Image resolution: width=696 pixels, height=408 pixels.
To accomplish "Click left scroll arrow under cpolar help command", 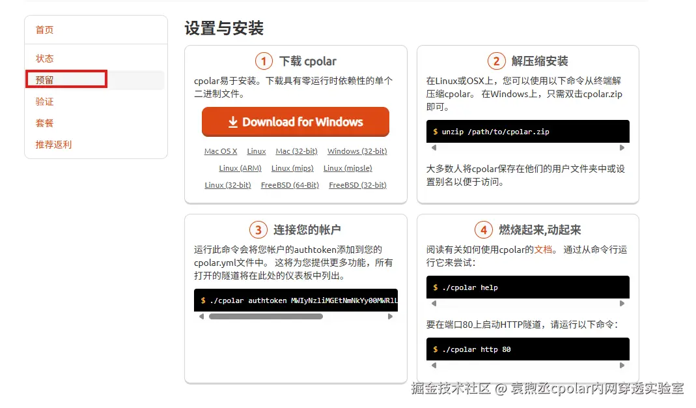I will (x=434, y=303).
